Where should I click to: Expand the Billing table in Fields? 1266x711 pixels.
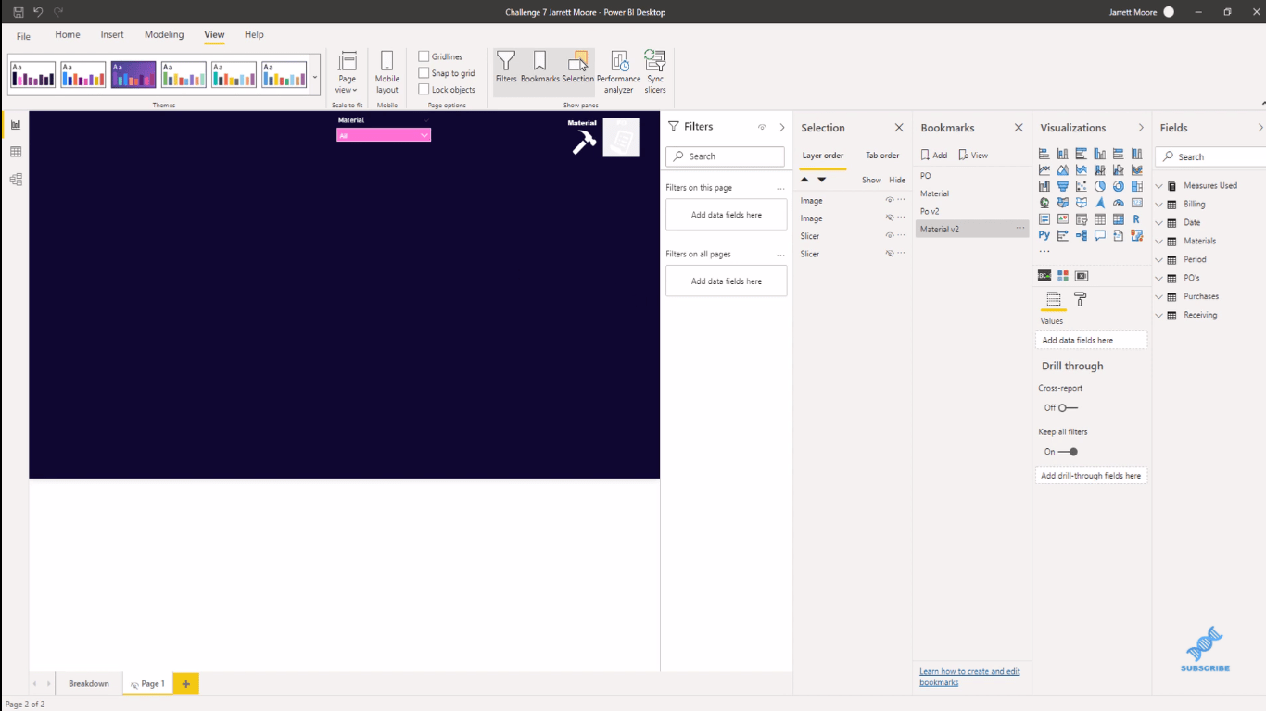point(1159,204)
